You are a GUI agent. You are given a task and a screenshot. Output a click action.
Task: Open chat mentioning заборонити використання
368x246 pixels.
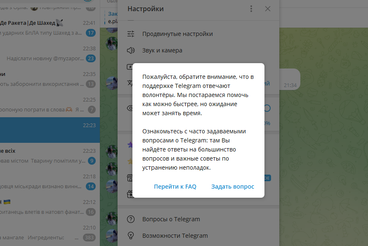[x=50, y=79]
